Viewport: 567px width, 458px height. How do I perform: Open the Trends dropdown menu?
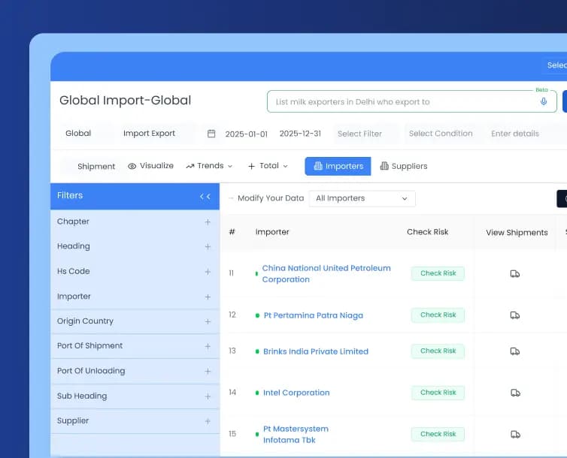click(x=209, y=166)
